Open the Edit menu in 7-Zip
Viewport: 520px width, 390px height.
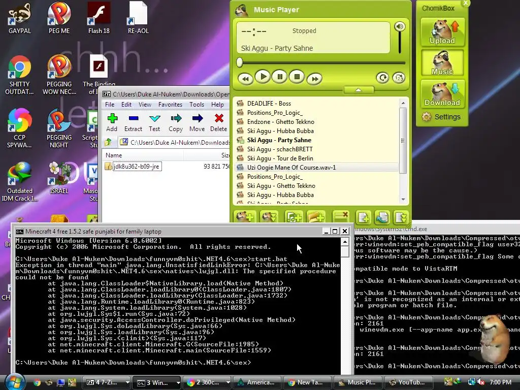126,105
